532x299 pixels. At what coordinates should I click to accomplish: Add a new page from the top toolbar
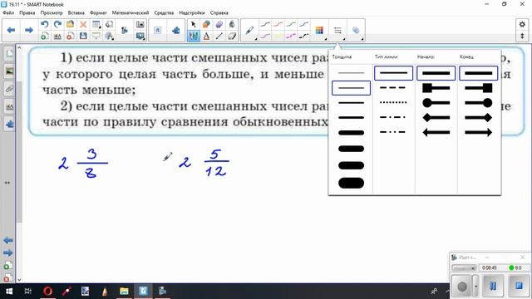[x=44, y=36]
